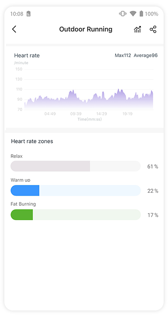Select the 19:19 time axis marker
This screenshot has height=317, width=168.
[x=127, y=114]
